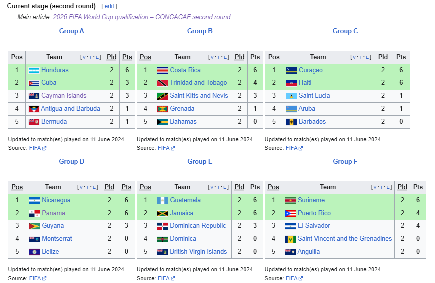Open FIFA source link under Group E
The width and height of the screenshot is (435, 283).
click(x=163, y=278)
